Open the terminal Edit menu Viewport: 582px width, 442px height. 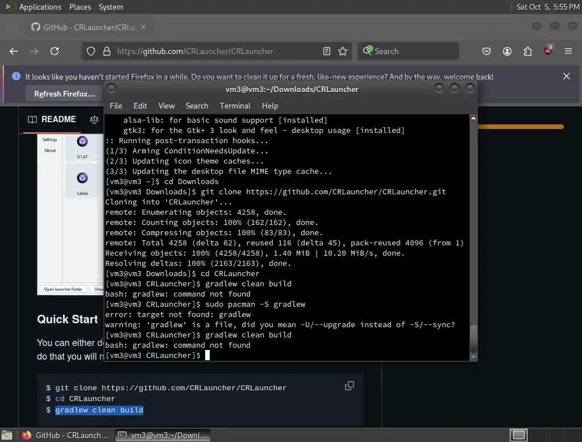[x=140, y=106]
